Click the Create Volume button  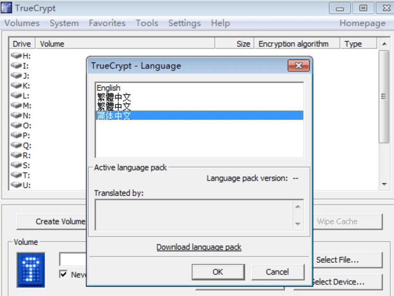pyautogui.click(x=52, y=221)
